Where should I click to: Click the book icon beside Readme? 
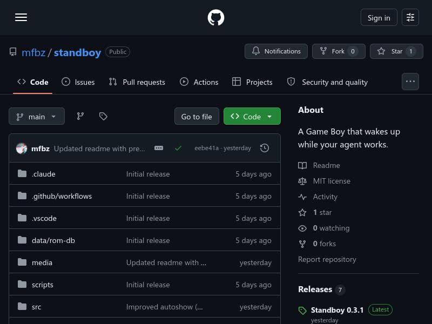(x=302, y=165)
